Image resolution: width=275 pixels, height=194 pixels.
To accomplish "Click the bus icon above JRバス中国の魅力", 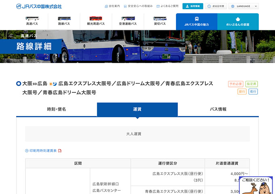I will click(197, 19).
